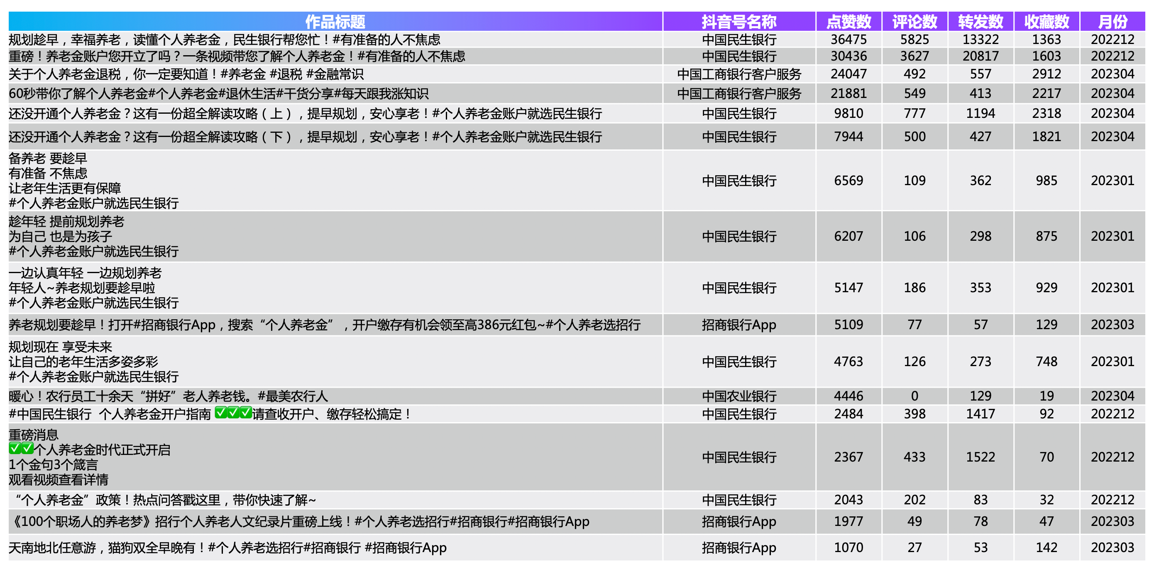Click the 收藏数 column header

1047,21
